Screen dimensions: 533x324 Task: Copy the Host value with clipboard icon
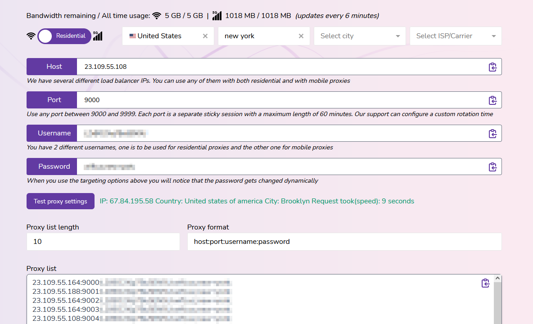pos(492,67)
